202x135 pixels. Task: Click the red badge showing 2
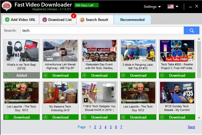(x=73, y=16)
